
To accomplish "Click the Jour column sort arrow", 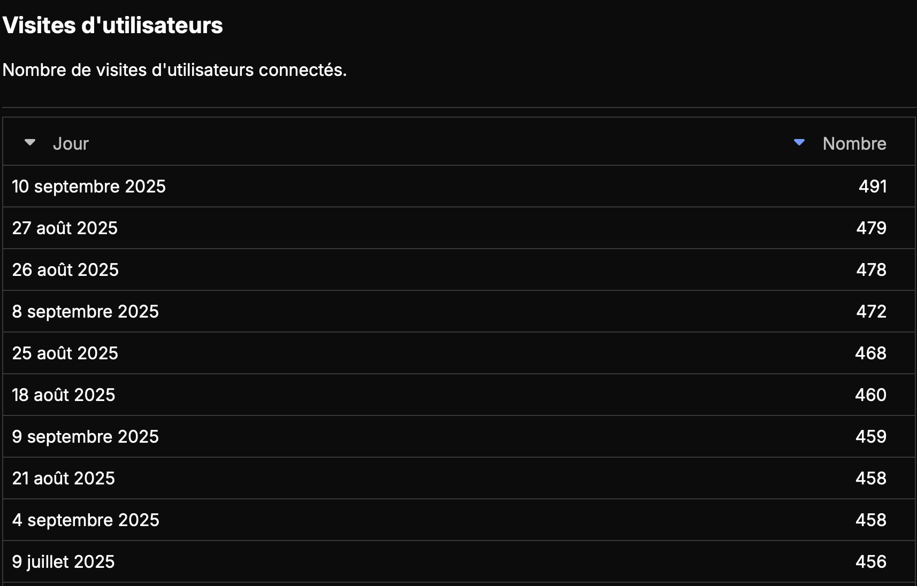I will point(30,142).
